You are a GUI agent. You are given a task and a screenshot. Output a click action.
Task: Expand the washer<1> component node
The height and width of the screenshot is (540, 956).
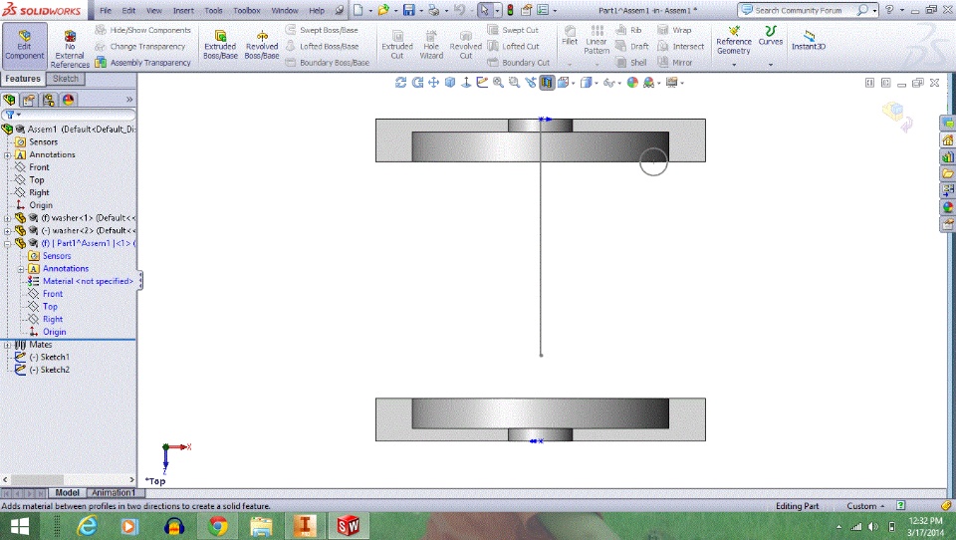(7, 218)
